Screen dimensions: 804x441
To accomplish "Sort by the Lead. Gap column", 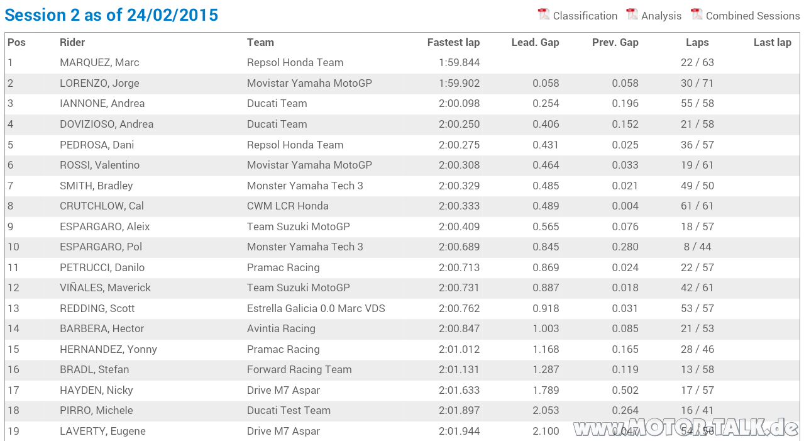I will [x=535, y=42].
